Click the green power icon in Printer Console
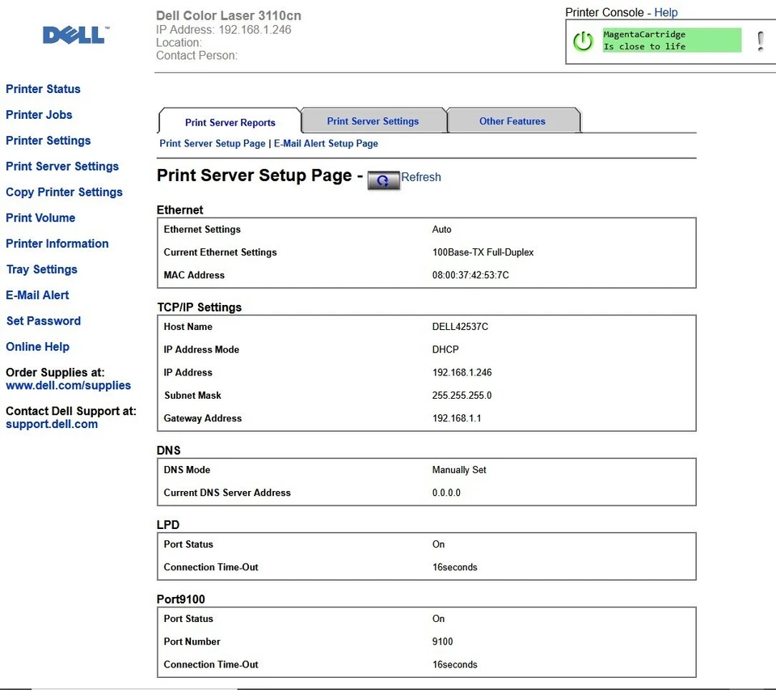The image size is (776, 690). (583, 40)
